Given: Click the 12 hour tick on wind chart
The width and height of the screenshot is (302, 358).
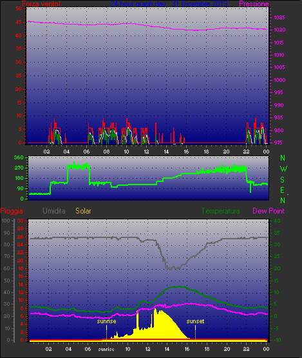Looking at the screenshot, I should [x=146, y=152].
